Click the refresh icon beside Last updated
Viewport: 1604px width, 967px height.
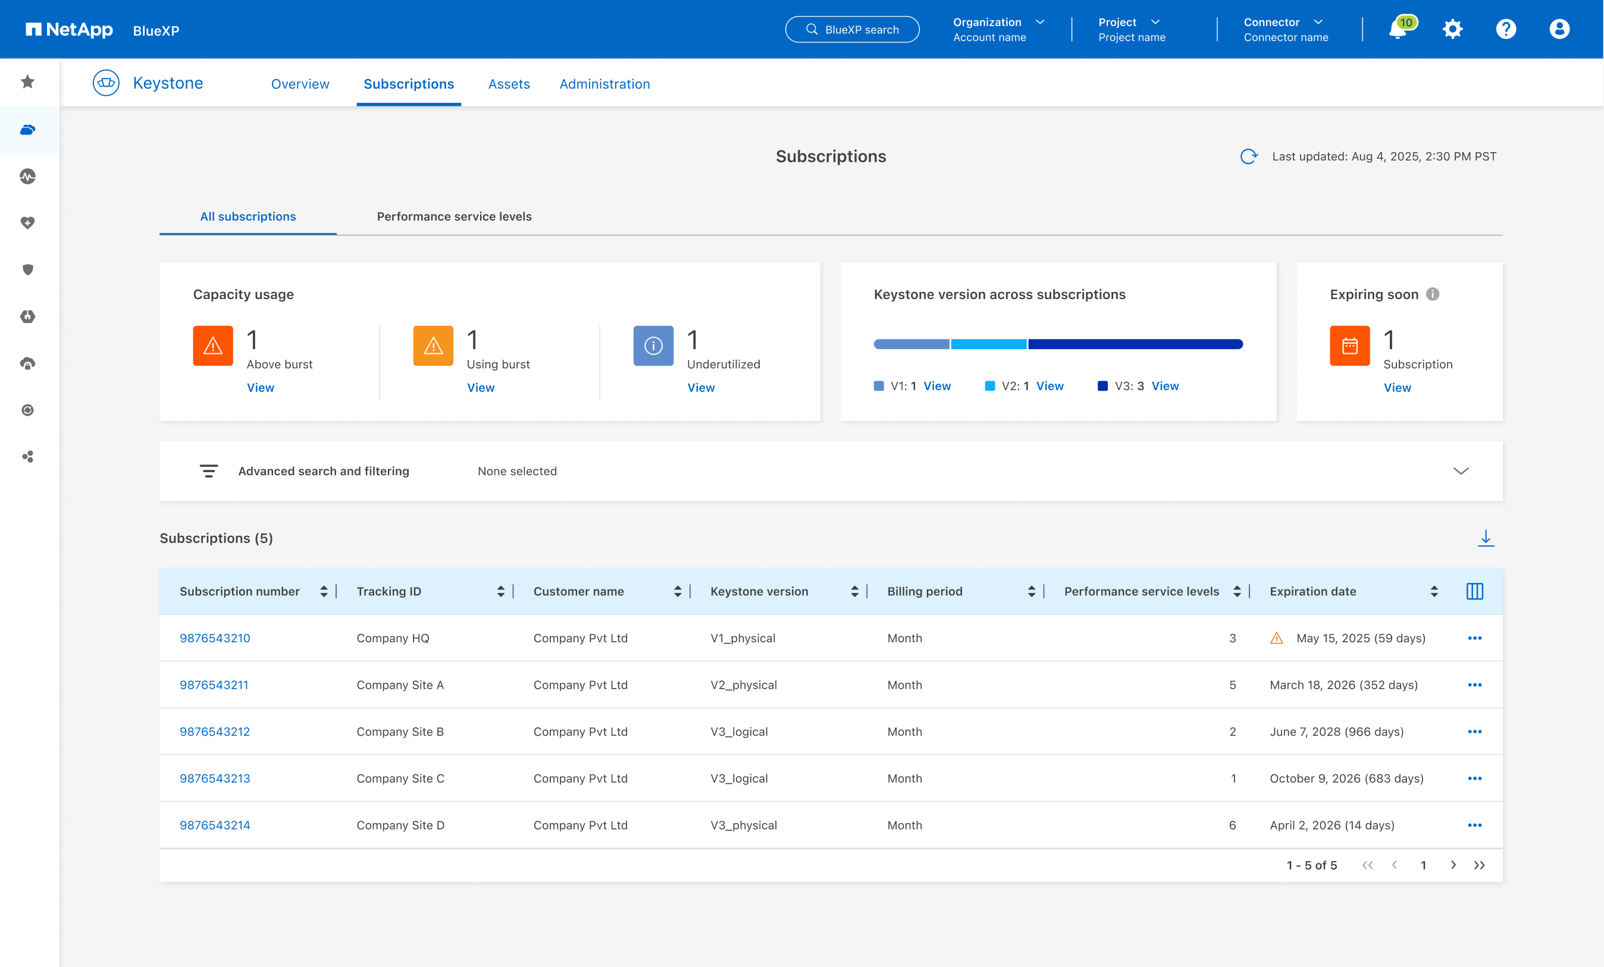[1248, 156]
